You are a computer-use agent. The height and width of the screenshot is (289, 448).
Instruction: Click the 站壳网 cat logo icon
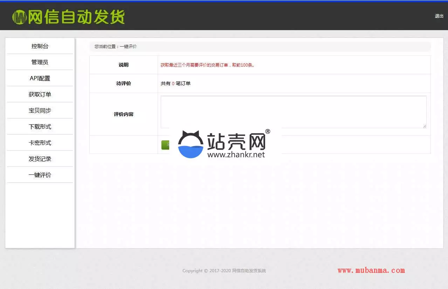[191, 145]
